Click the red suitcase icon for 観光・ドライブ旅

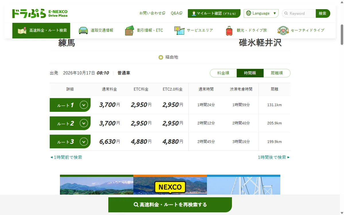[229, 30]
